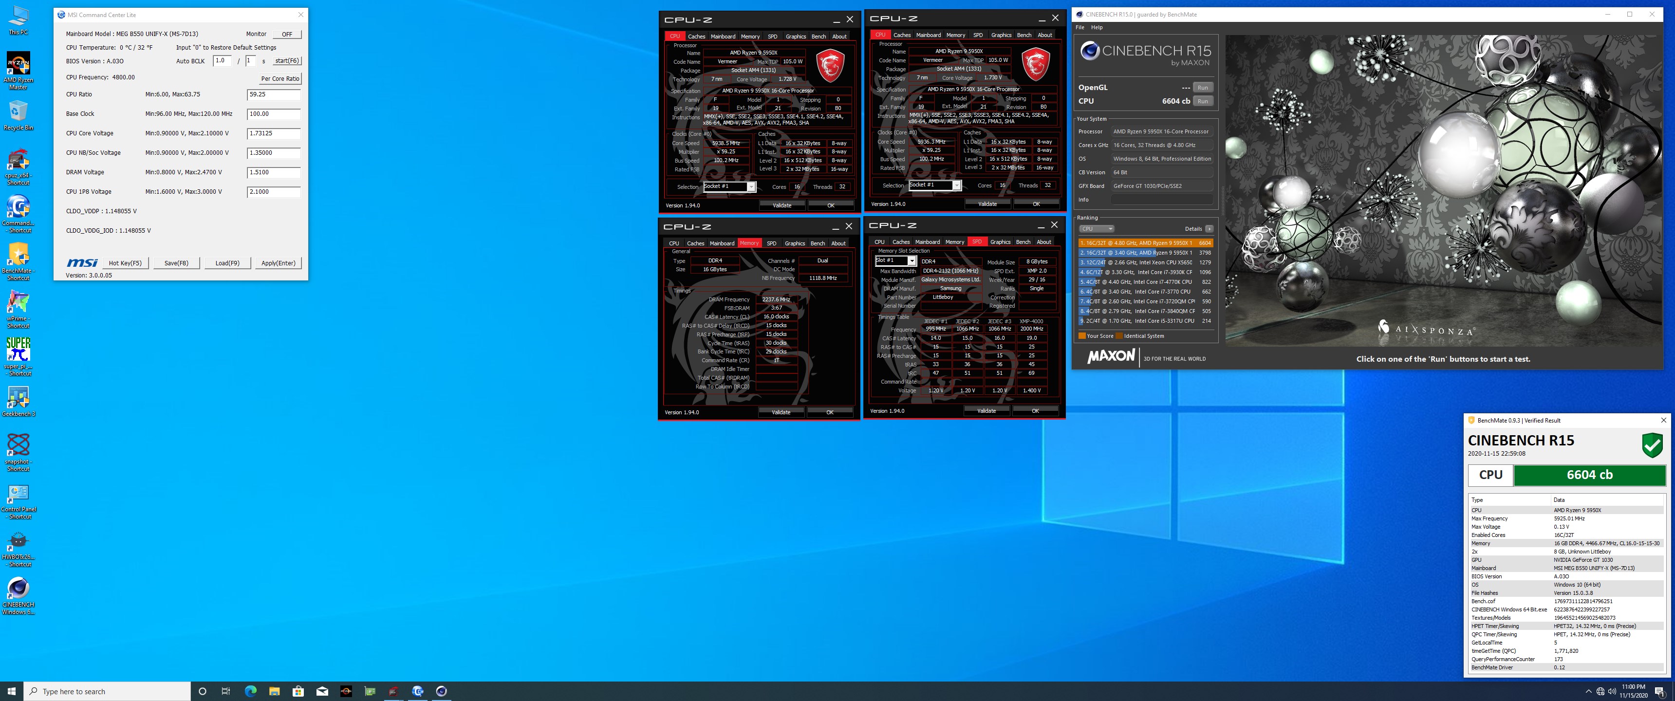Click the CPU Ratio field showing 59.25

pos(274,94)
